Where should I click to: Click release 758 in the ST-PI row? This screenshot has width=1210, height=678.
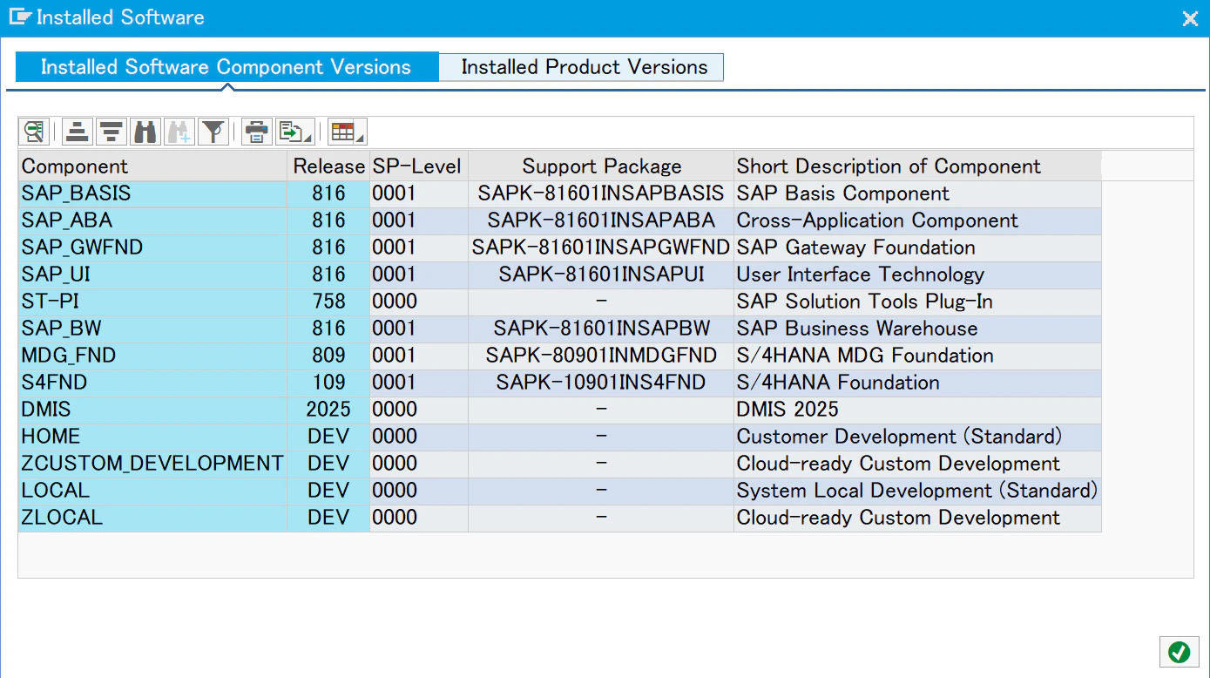click(x=328, y=302)
